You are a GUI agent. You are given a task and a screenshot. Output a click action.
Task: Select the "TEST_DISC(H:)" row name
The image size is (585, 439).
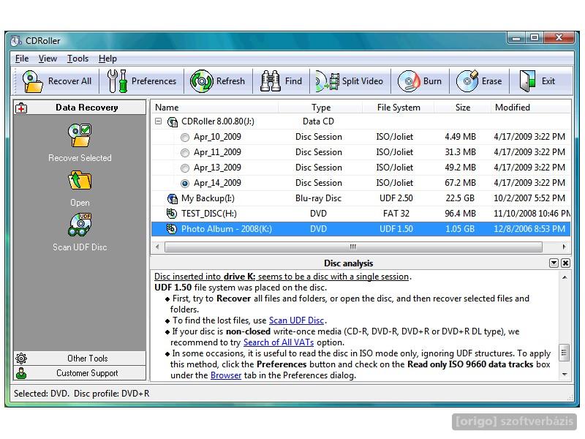click(209, 214)
